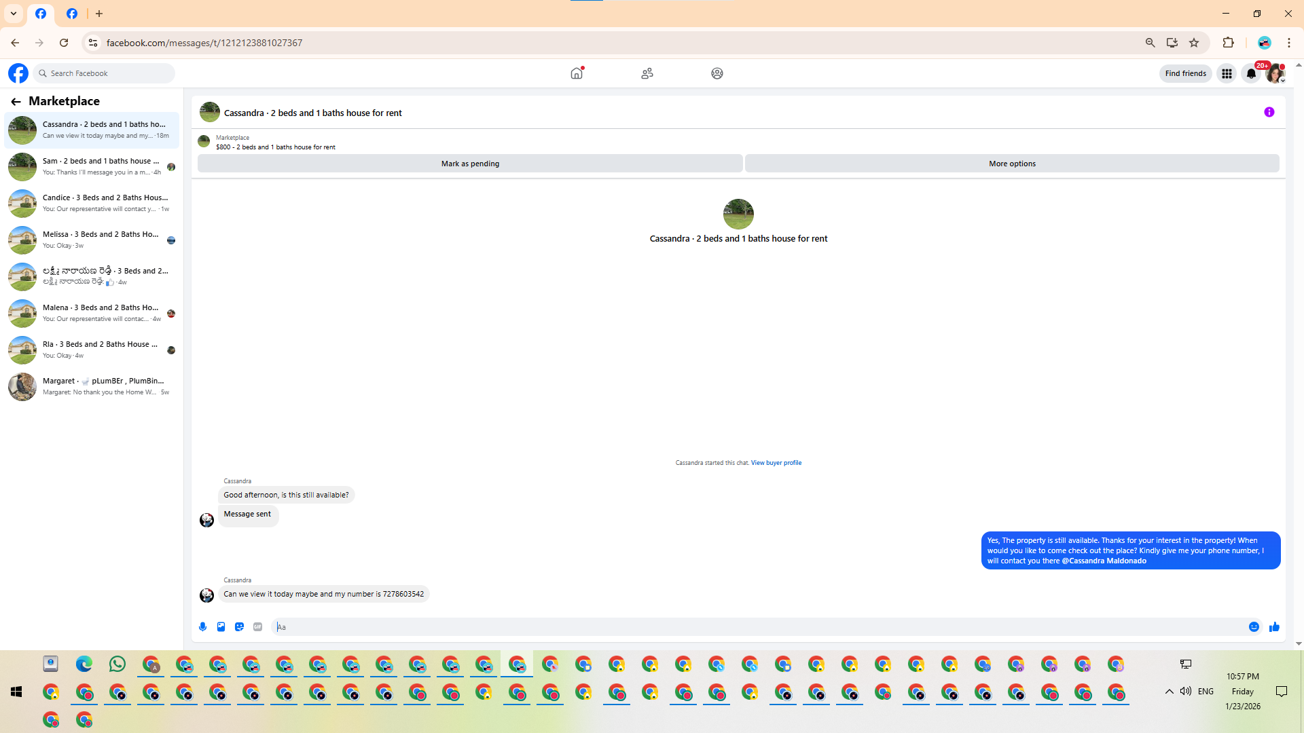The width and height of the screenshot is (1304, 733).
Task: Go back using Marketplace arrow
Action: click(16, 102)
